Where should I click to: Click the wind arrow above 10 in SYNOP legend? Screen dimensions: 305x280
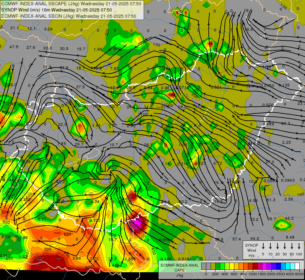coord(270,246)
